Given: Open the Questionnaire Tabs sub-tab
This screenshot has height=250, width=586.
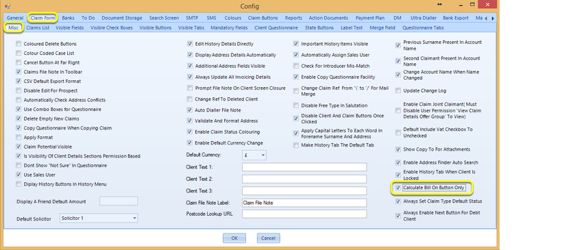Looking at the screenshot, I should (x=423, y=27).
